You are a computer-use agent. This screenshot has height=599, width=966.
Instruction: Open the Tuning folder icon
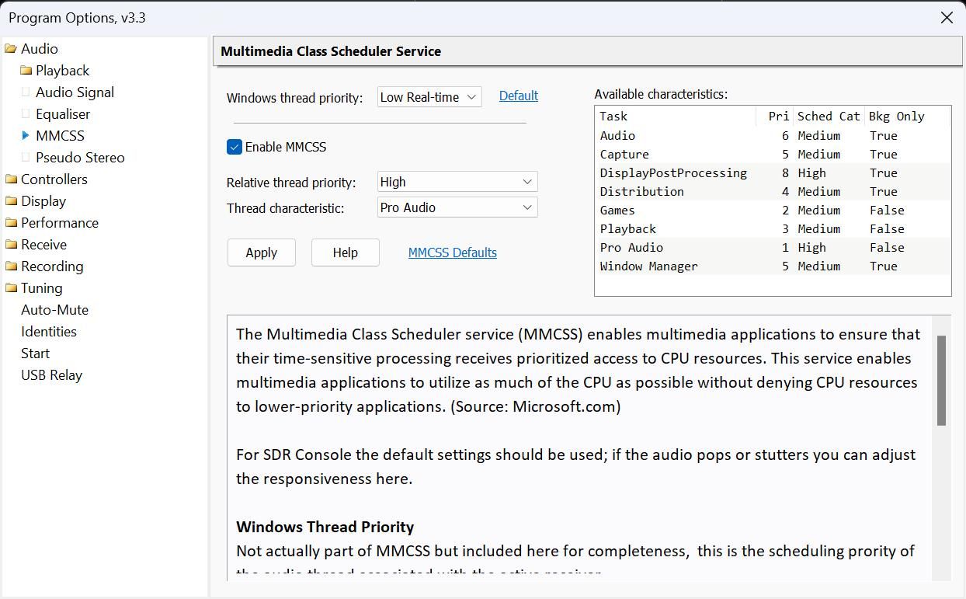tap(10, 287)
